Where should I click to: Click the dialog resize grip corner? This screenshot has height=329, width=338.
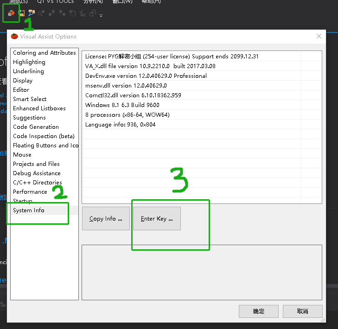coord(323,320)
